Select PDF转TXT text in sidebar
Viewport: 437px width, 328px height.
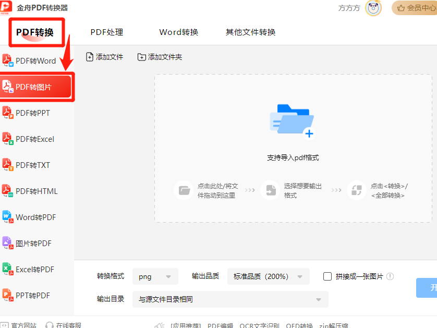point(33,165)
